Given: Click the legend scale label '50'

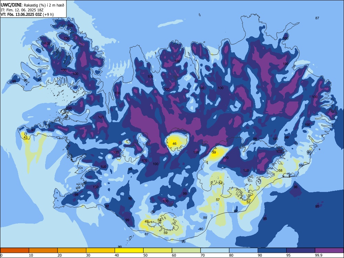Looking at the screenshot, I should click(146, 255).
